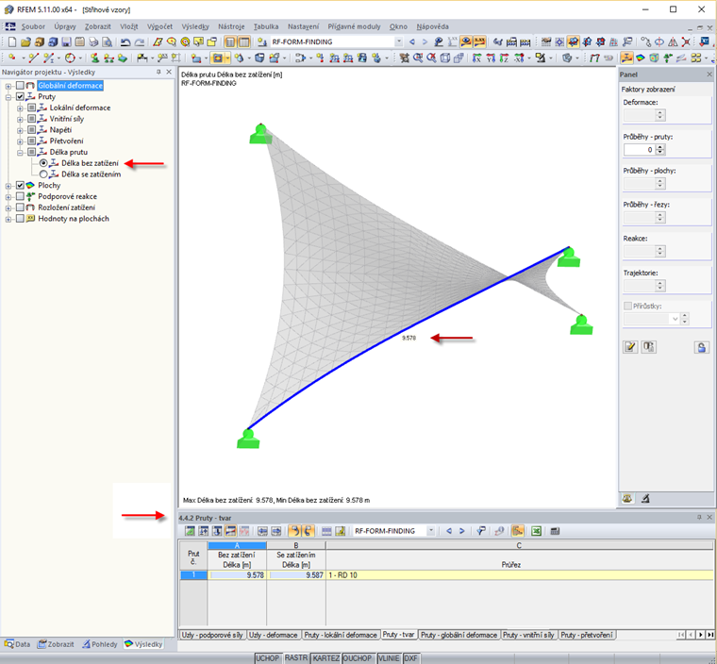Toggle member results icon in the right toolbar

pos(626,58)
